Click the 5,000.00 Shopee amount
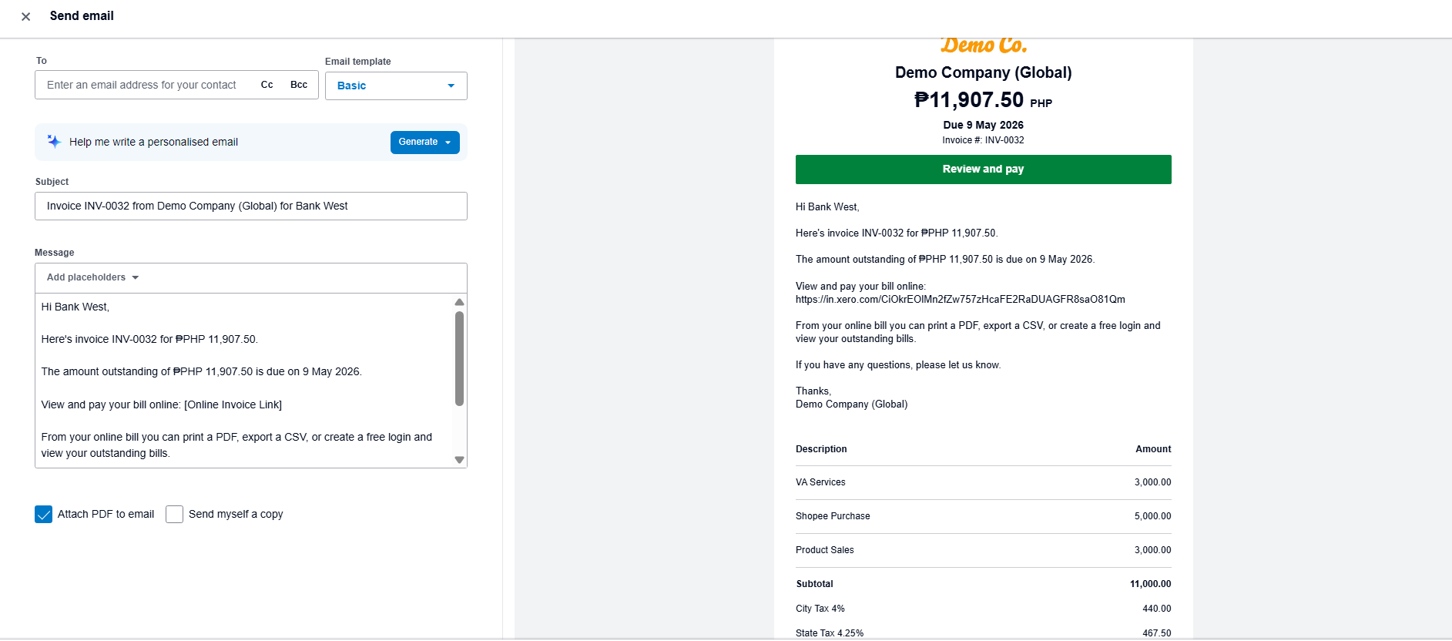This screenshot has height=641, width=1452. [1152, 516]
